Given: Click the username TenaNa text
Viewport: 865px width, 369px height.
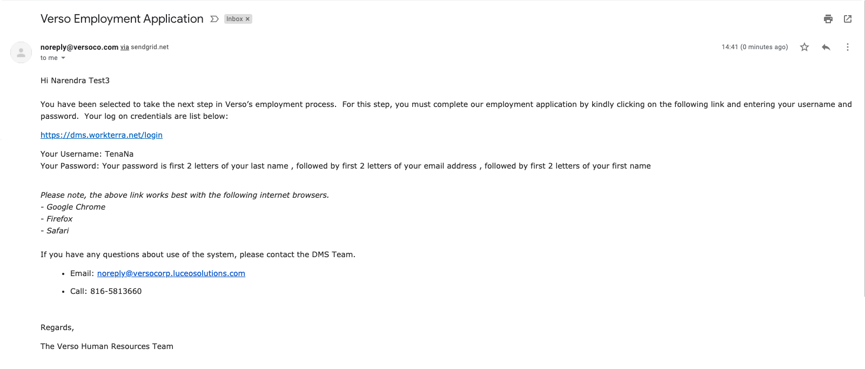Looking at the screenshot, I should click(x=119, y=154).
